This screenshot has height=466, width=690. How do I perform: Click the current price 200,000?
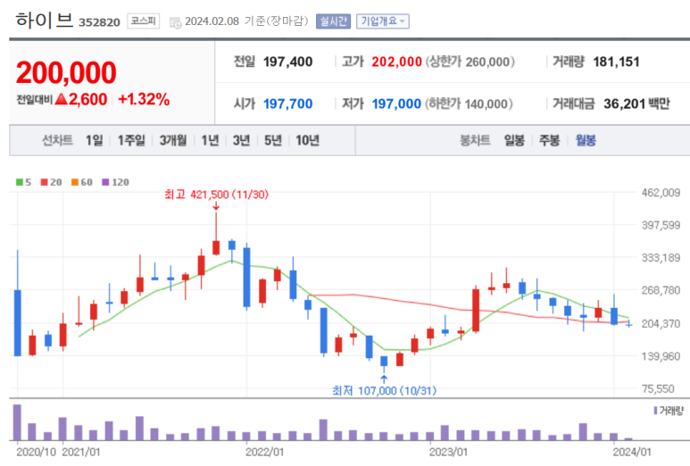[x=66, y=72]
